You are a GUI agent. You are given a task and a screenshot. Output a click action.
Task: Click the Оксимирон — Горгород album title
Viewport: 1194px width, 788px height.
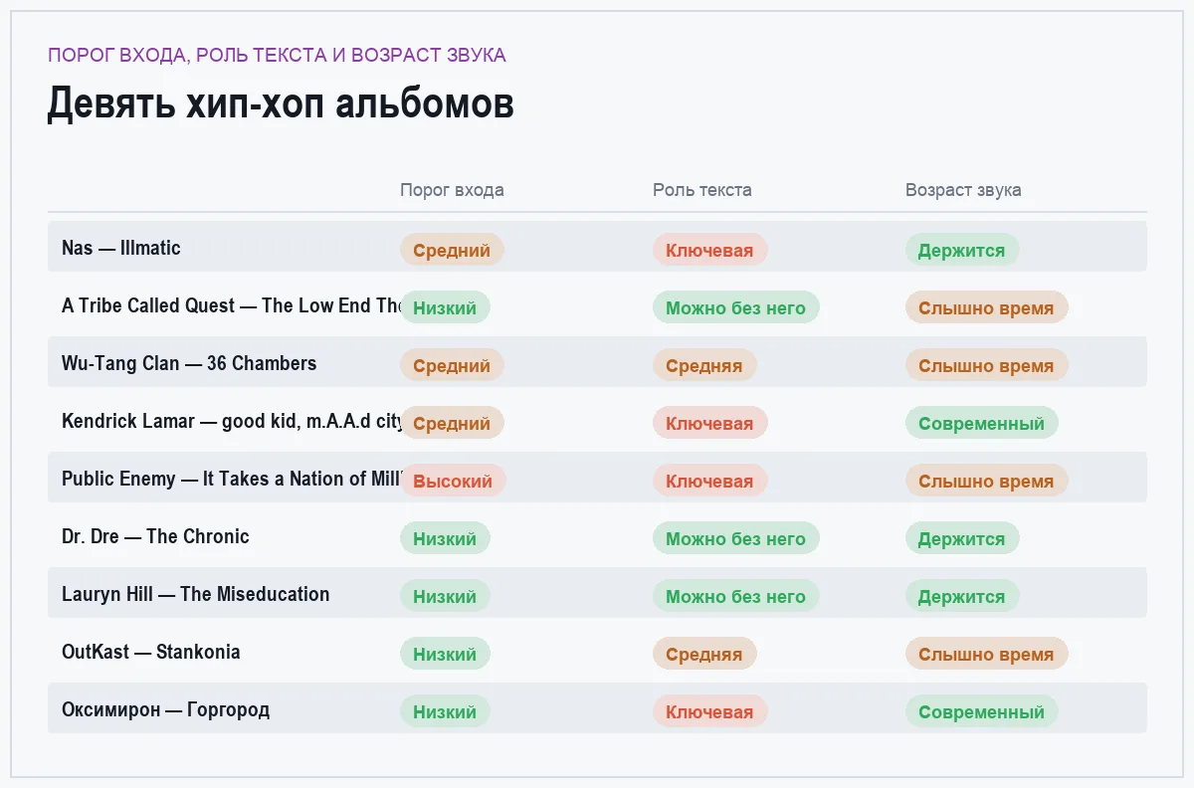click(165, 709)
